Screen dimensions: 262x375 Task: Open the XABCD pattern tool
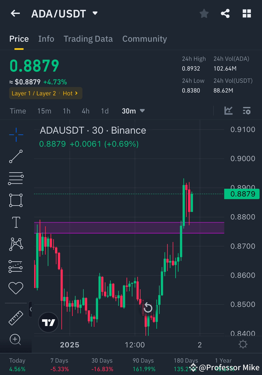pos(16,244)
